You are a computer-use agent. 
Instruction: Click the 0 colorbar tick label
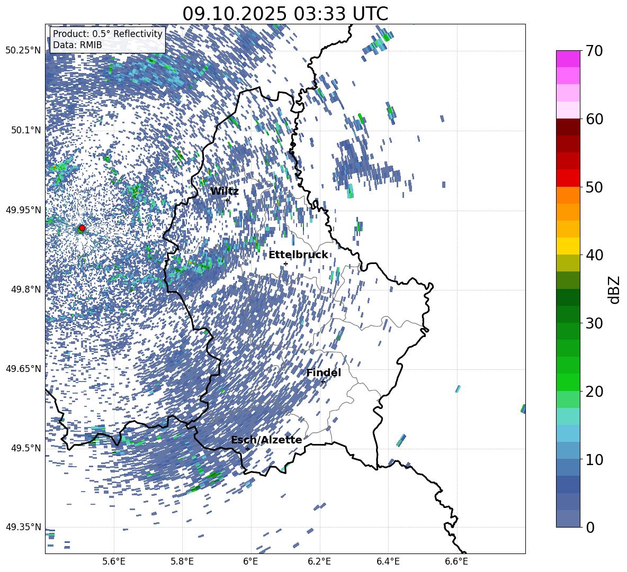tap(590, 528)
